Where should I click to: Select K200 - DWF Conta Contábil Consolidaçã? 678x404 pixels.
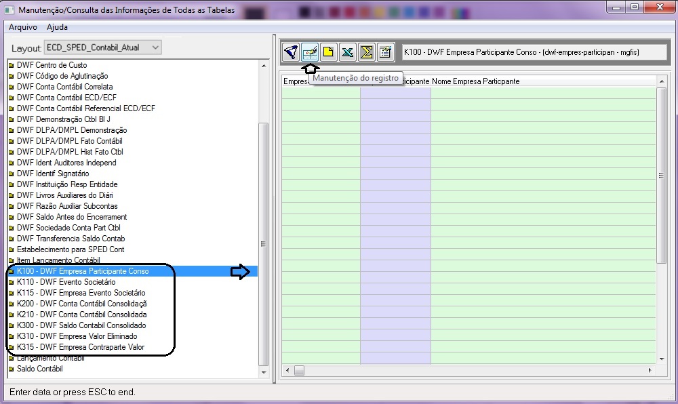(x=82, y=303)
